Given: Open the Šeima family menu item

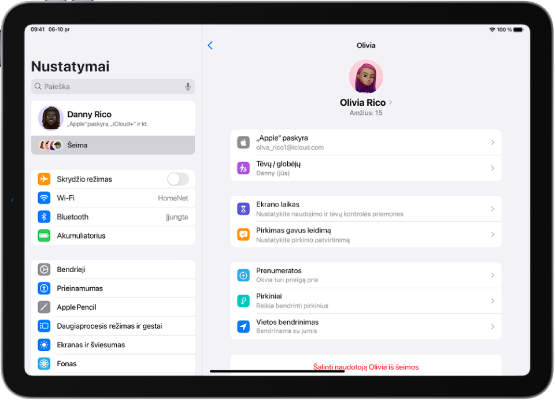Looking at the screenshot, I should click(x=113, y=145).
